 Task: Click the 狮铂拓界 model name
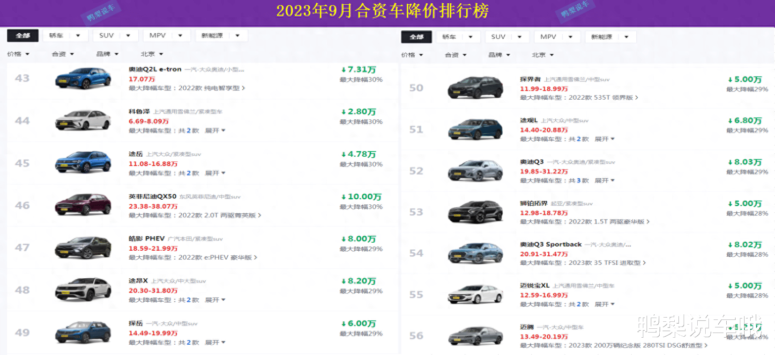click(x=534, y=203)
